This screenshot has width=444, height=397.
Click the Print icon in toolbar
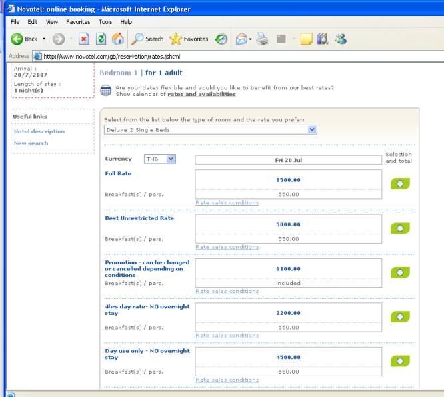263,39
